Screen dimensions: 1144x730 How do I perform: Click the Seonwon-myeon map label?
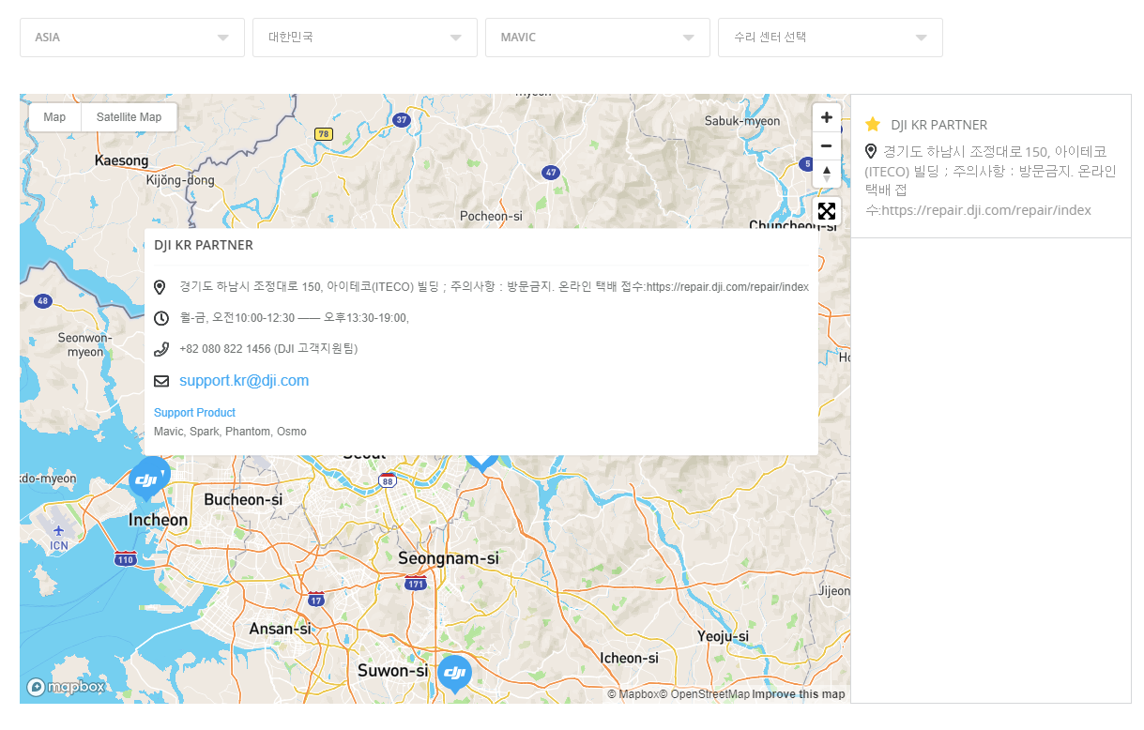point(84,344)
